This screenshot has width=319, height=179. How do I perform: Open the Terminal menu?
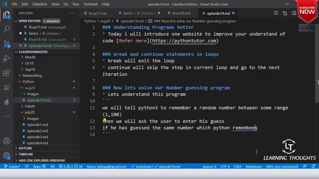tap(90, 4)
